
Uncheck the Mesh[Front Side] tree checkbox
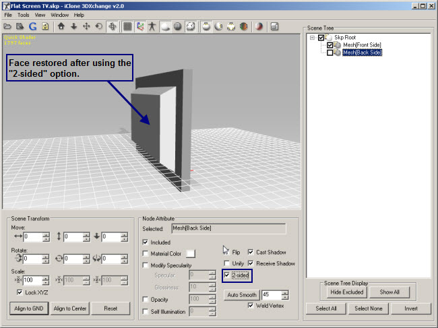330,45
